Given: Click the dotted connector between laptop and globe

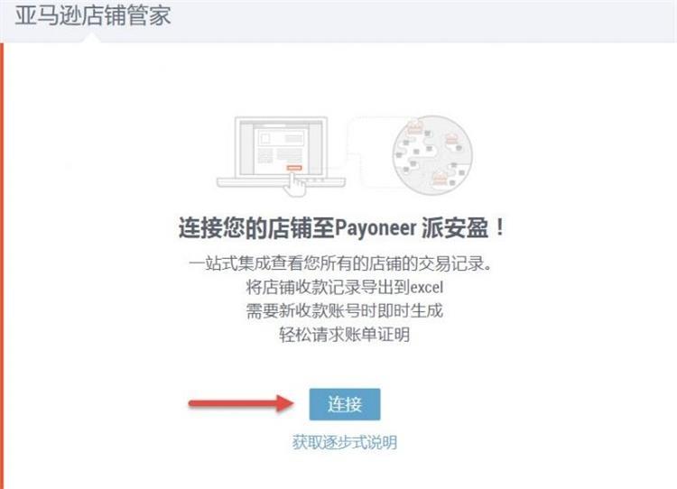Looking at the screenshot, I should coord(368,152).
